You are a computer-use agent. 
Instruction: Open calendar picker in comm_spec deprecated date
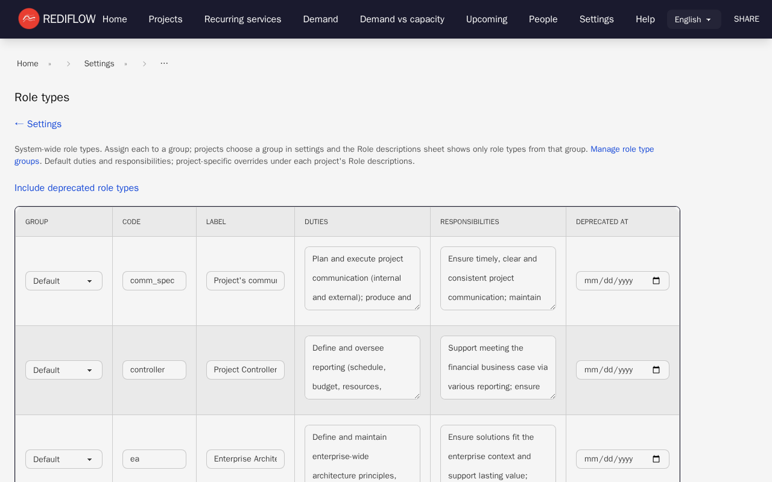point(656,281)
